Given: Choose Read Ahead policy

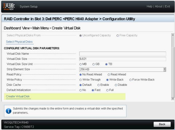Looking at the screenshot, I should tap(109, 75).
